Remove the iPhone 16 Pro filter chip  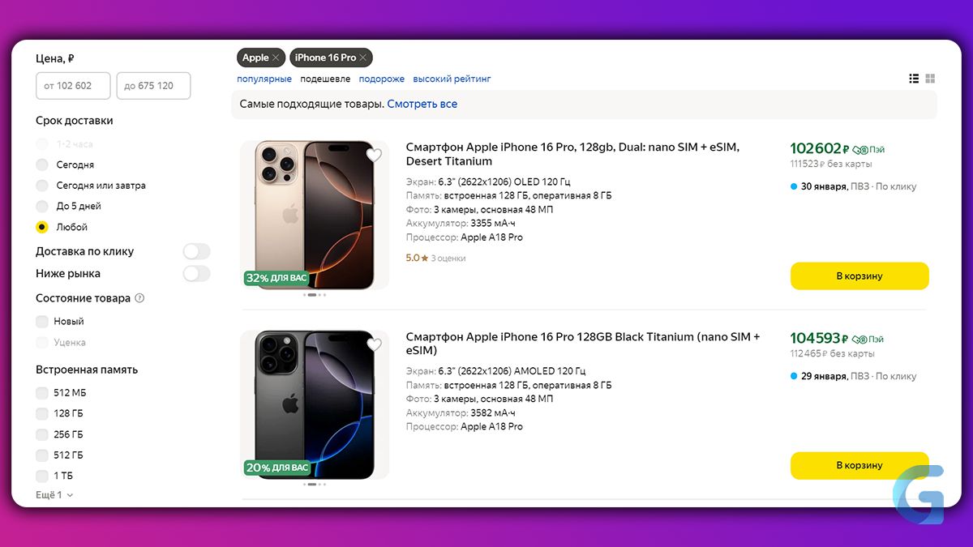pos(363,58)
